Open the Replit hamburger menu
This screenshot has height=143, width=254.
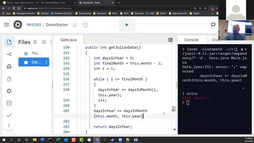point(7,25)
